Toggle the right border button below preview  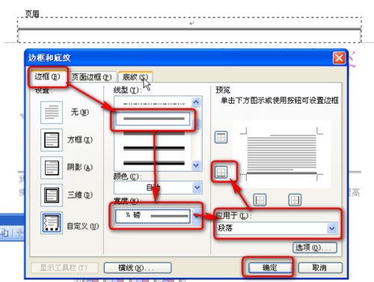click(295, 200)
